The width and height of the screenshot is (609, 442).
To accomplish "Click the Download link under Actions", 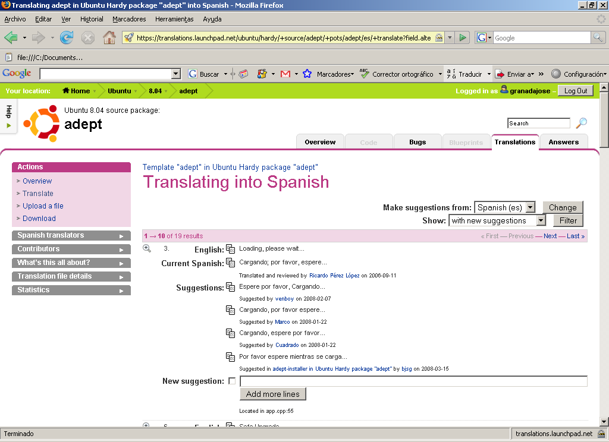I will (39, 219).
